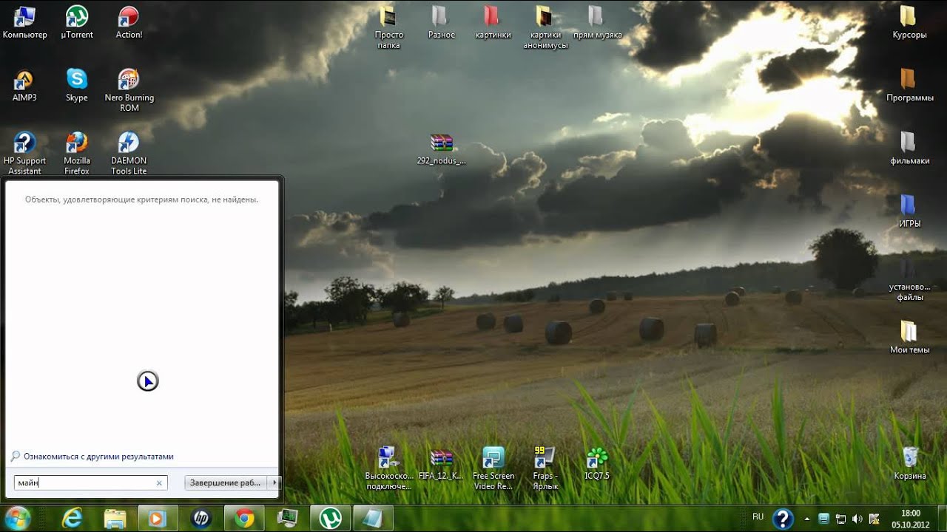The width and height of the screenshot is (947, 532).
Task: Clear the search box with the X
Action: tap(159, 483)
